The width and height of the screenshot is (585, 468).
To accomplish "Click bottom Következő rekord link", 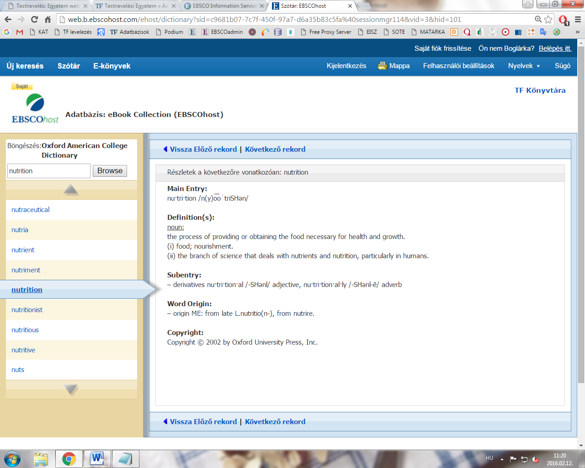I will point(275,422).
